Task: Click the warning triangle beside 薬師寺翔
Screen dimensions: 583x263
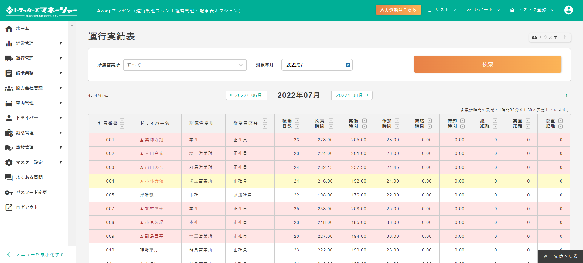Action: pyautogui.click(x=141, y=140)
